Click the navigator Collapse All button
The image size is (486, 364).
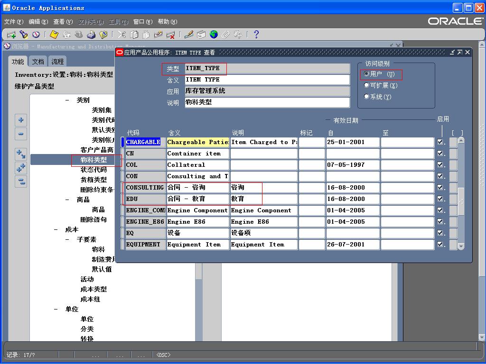[21, 182]
